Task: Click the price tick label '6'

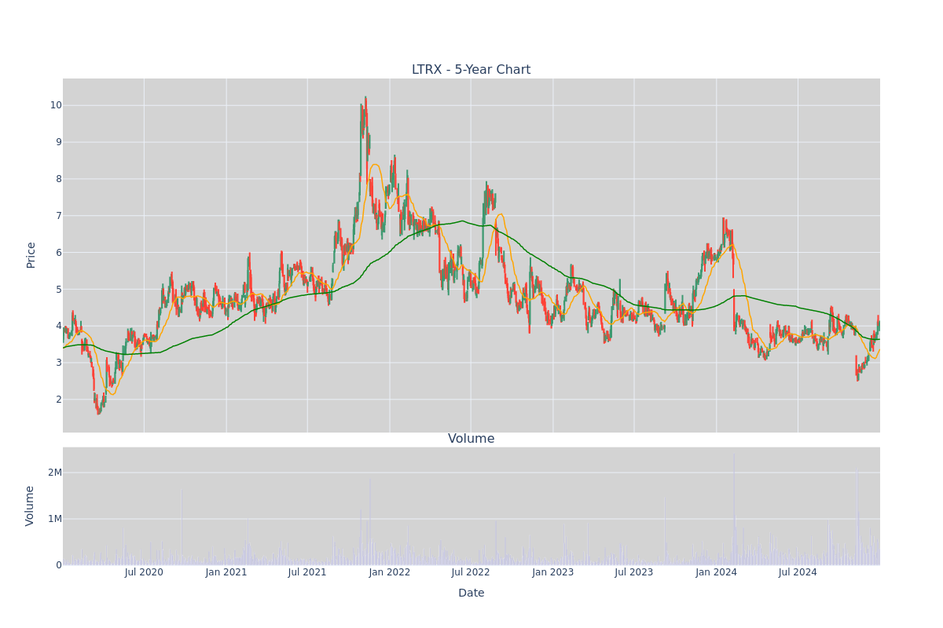Action: click(x=58, y=253)
